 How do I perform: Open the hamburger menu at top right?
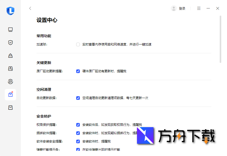199,8
